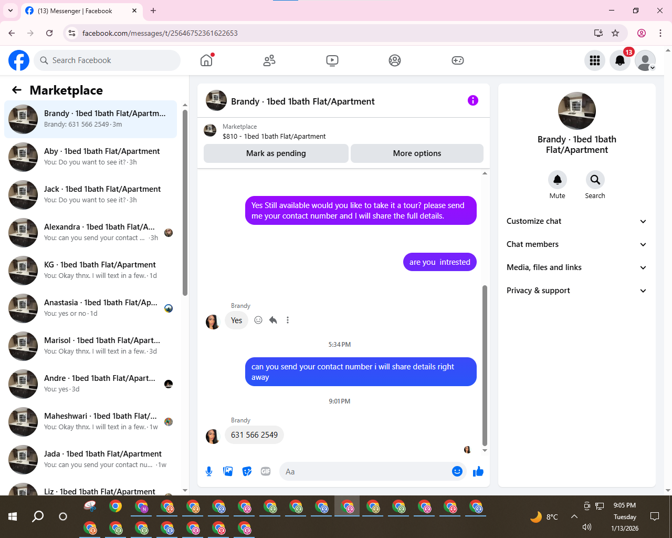Screen dimensions: 672x538
Task: Open the account profile menu
Action: pos(645,60)
